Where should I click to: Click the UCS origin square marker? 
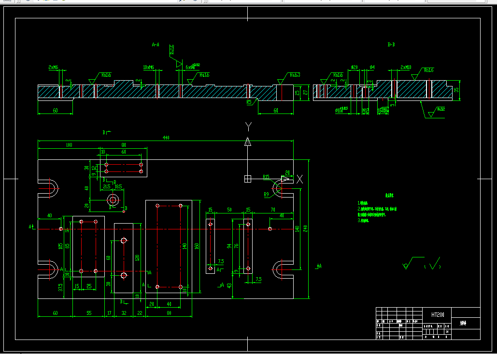coord(248,179)
